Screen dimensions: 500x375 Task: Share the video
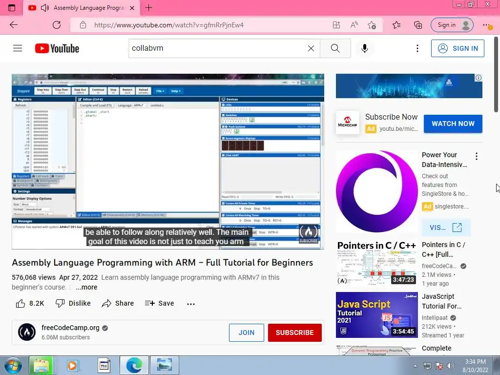coord(118,303)
